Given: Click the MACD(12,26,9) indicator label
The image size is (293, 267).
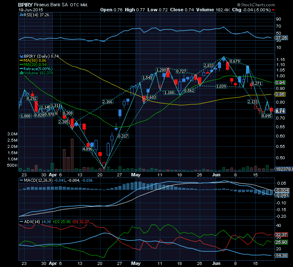Looking at the screenshot, I should (39, 181).
